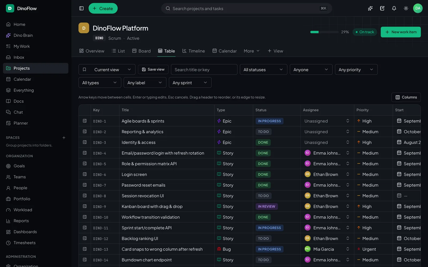428x267 pixels.
Task: Click Save view button
Action: [x=153, y=69]
